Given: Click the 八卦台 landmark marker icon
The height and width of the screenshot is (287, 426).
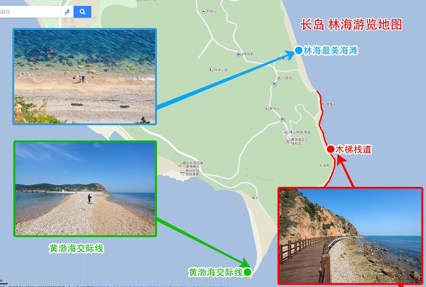Looking at the screenshot, I should tap(279, 78).
